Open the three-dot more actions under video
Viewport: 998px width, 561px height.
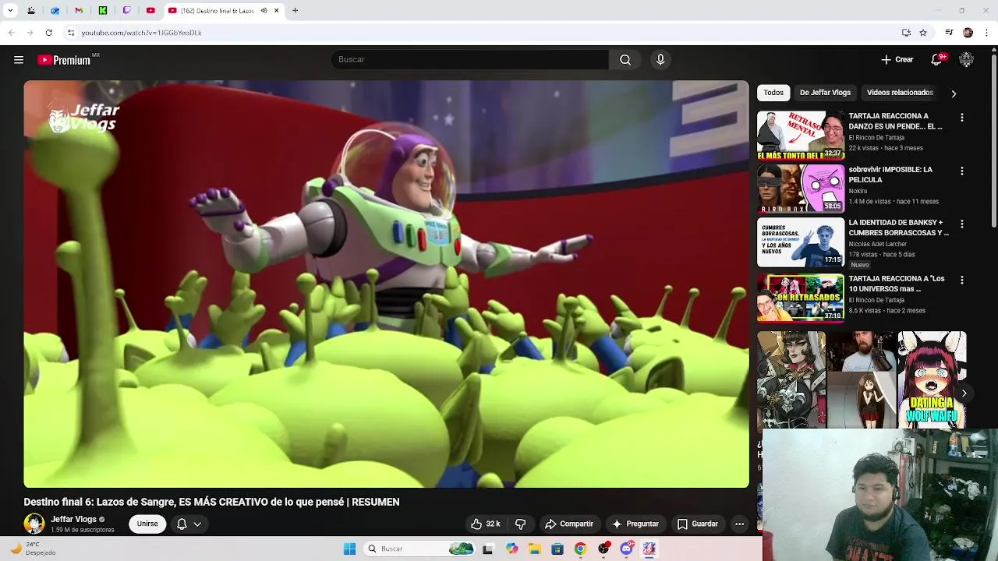click(x=739, y=524)
